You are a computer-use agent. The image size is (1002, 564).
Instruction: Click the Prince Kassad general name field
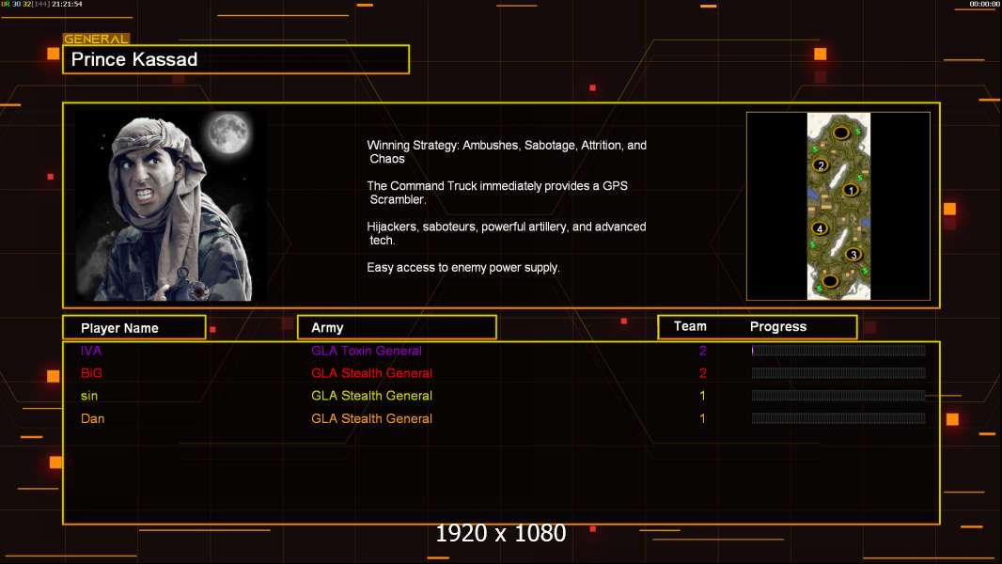pos(236,59)
